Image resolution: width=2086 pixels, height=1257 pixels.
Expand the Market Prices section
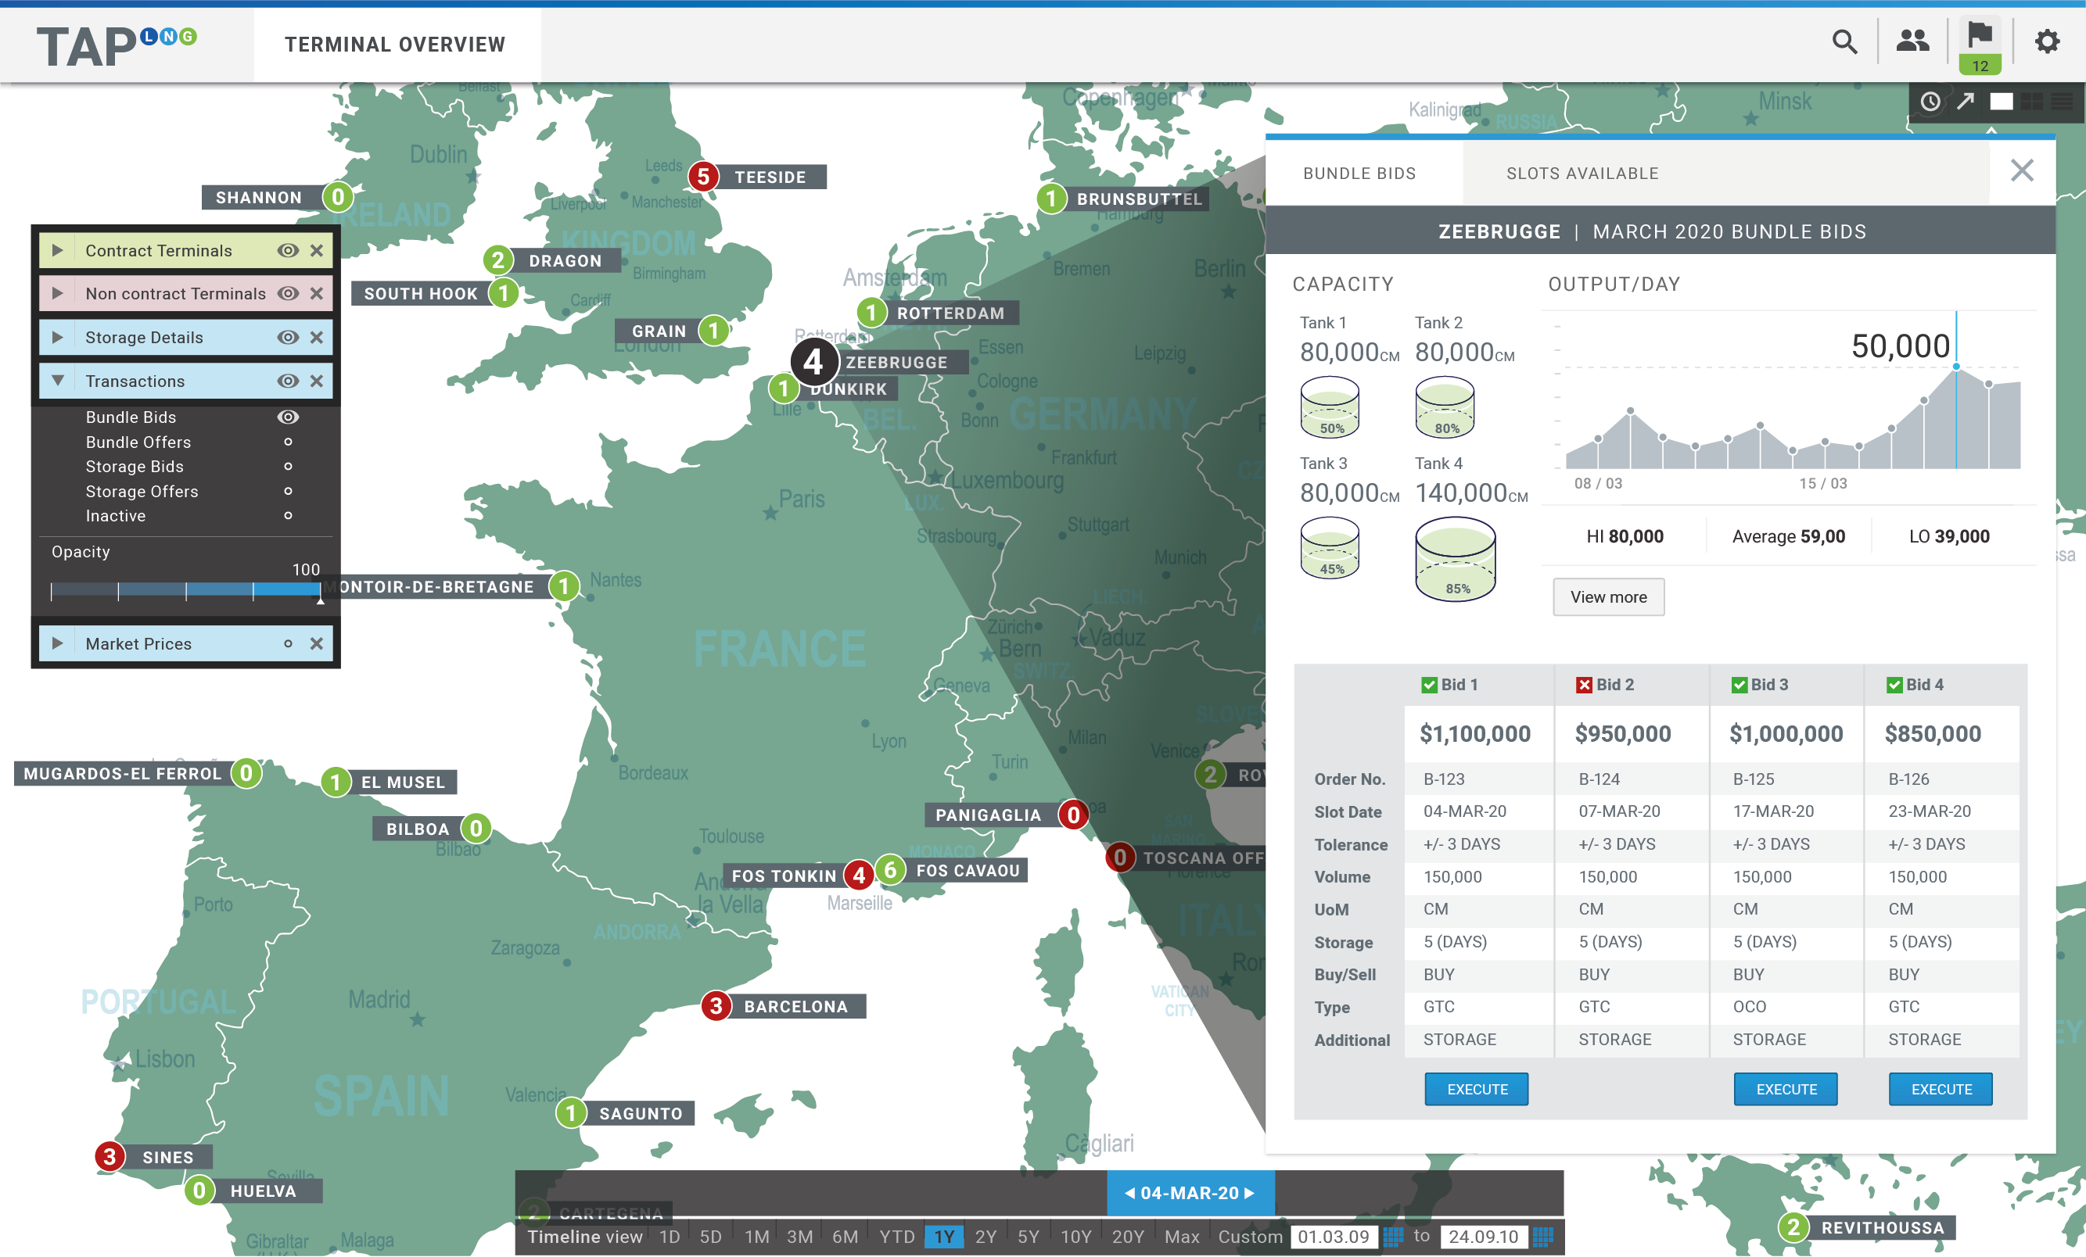pyautogui.click(x=58, y=643)
